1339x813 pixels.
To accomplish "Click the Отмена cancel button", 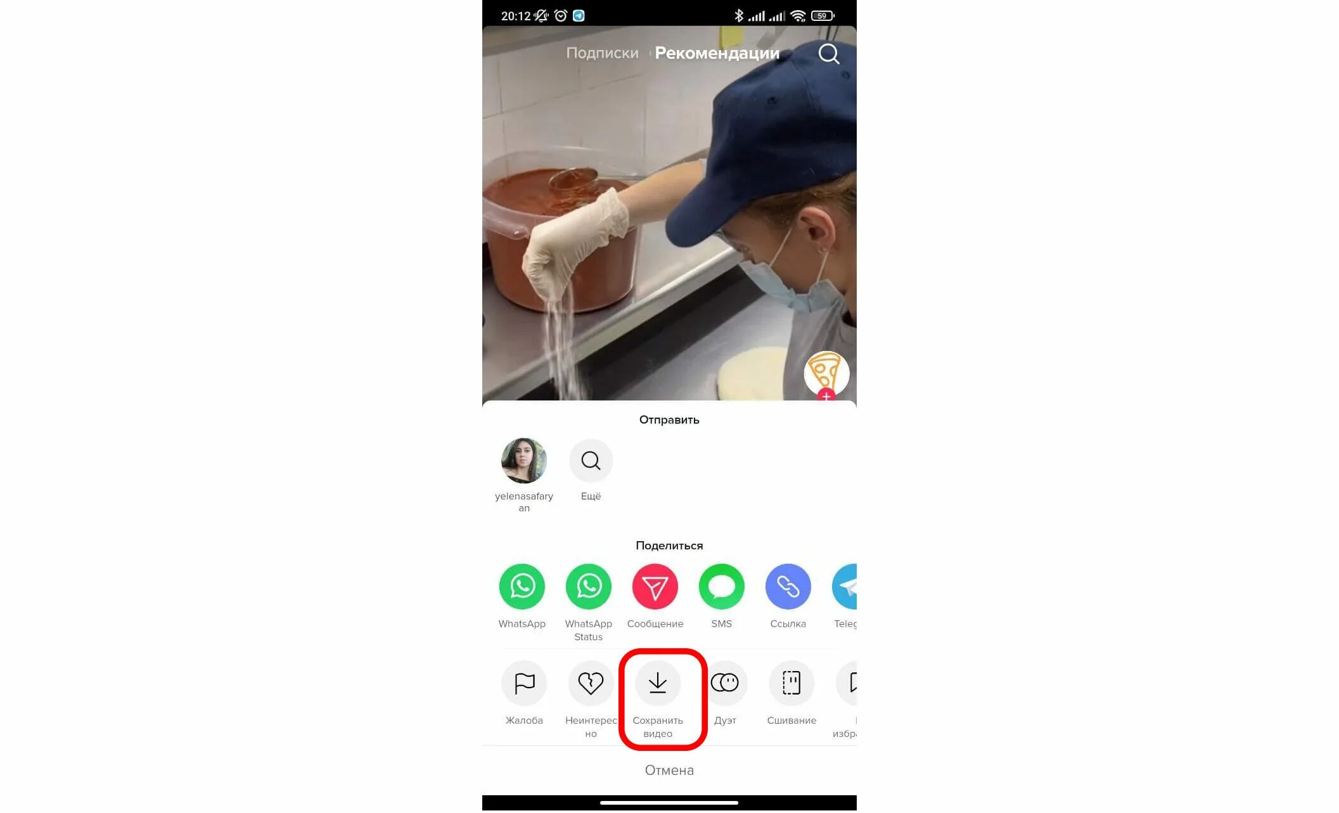I will (x=669, y=770).
